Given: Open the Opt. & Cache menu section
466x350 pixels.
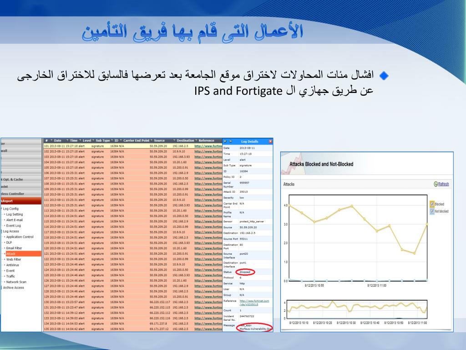Looking at the screenshot, I should click(x=21, y=180).
